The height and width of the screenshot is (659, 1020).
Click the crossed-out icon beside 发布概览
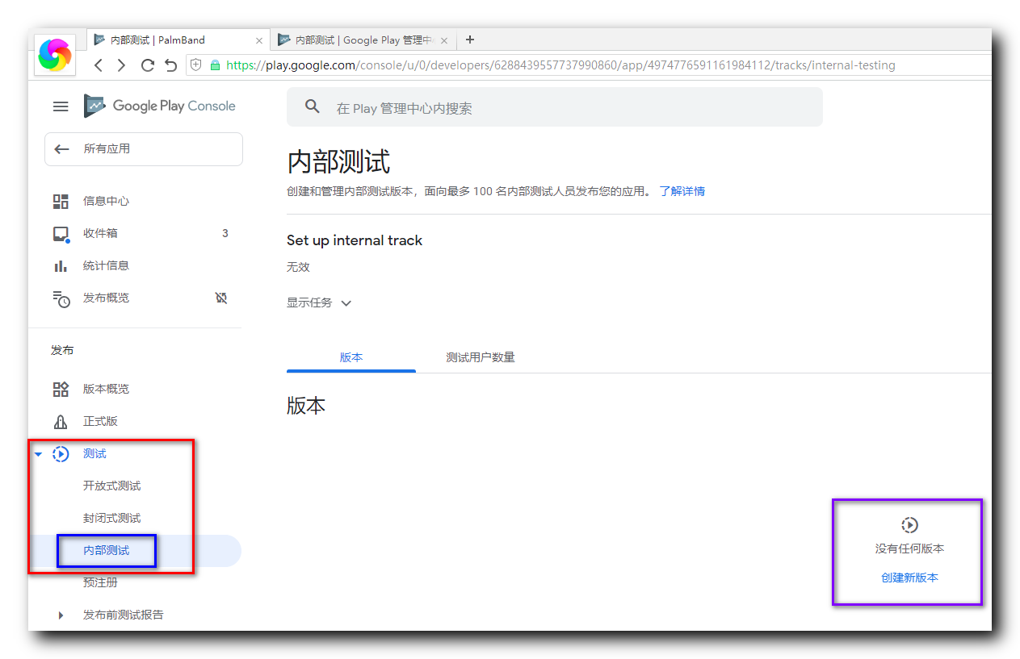point(221,298)
